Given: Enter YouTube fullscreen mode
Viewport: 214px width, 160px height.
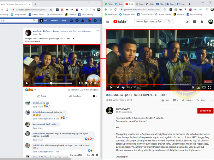Looking at the screenshot, I should [x=210, y=87].
